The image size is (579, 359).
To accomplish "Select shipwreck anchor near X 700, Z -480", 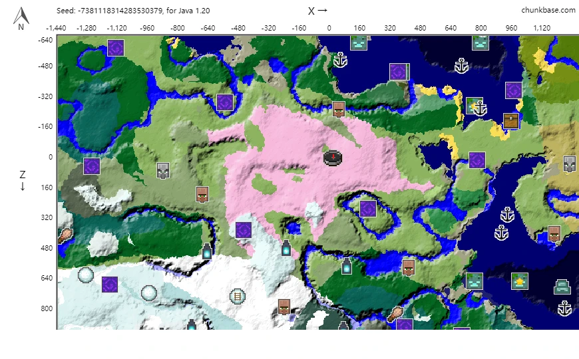I will coord(461,66).
